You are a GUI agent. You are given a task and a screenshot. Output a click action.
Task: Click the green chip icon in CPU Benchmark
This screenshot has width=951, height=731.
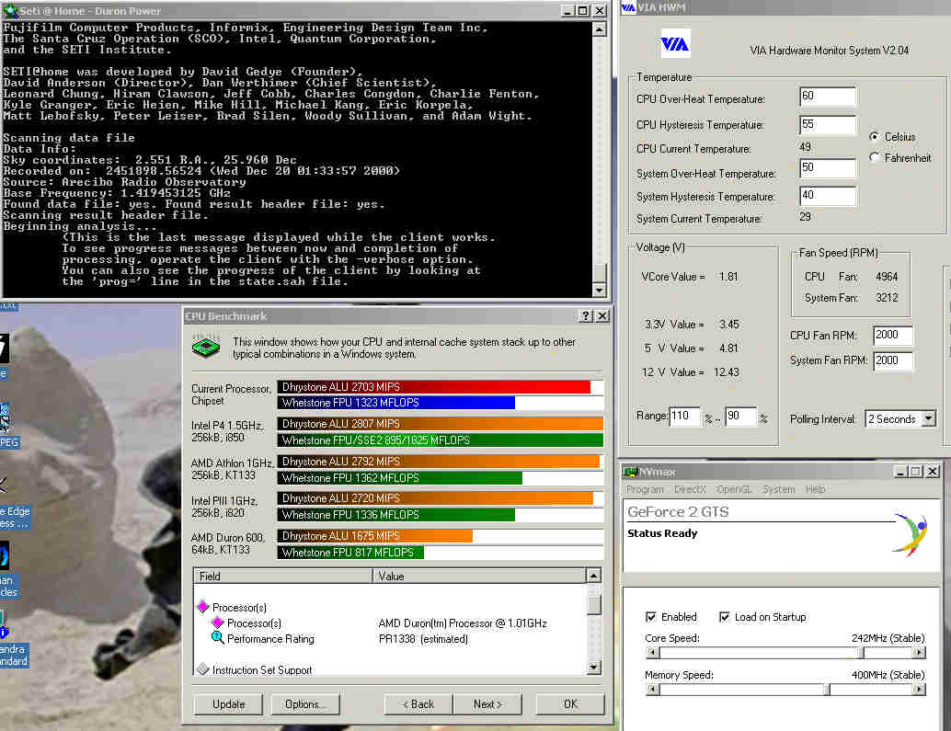[x=206, y=346]
